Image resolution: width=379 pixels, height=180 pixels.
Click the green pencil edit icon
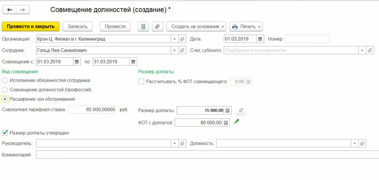pyautogui.click(x=237, y=121)
